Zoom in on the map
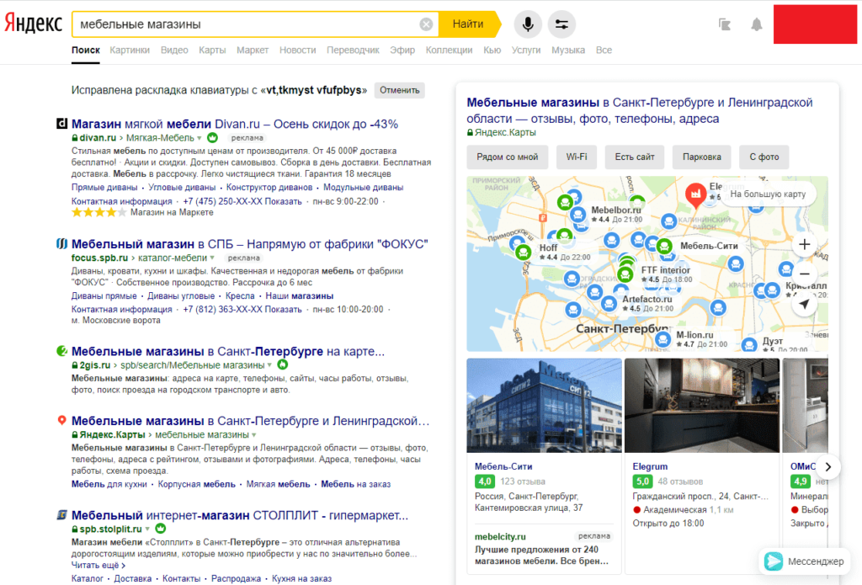This screenshot has height=585, width=862. [804, 245]
